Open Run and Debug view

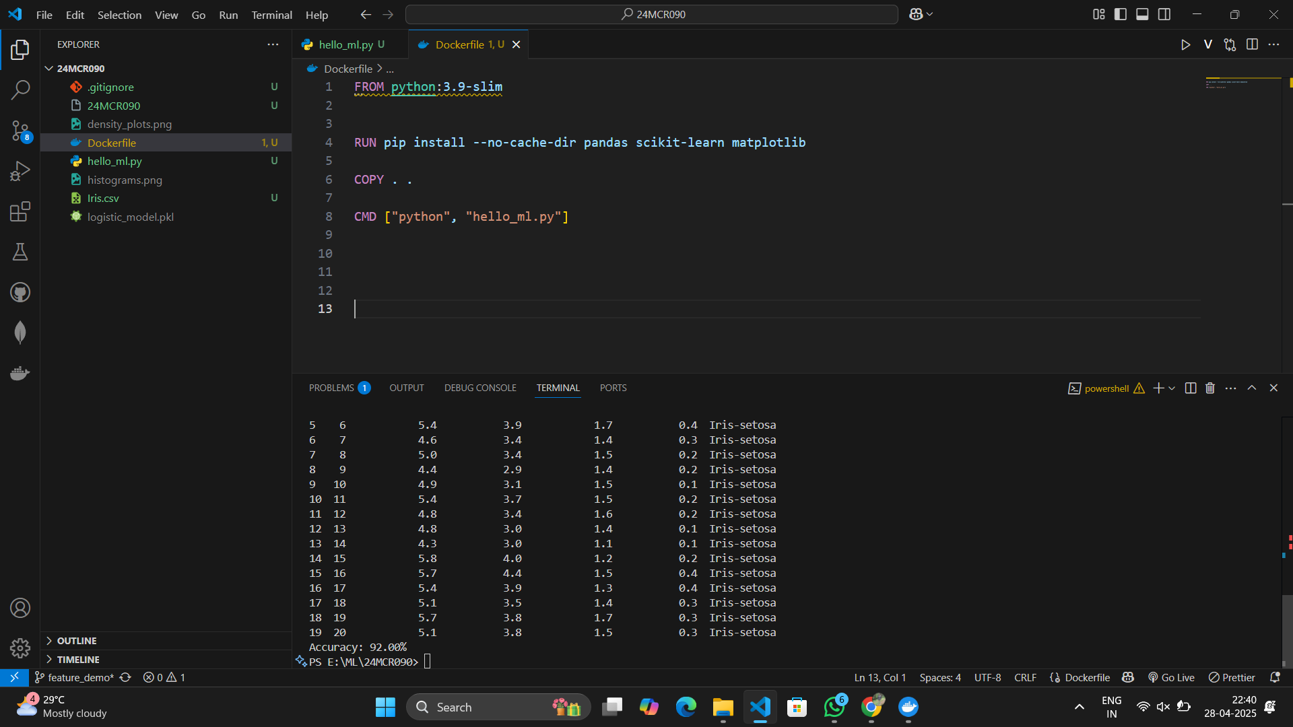point(20,171)
